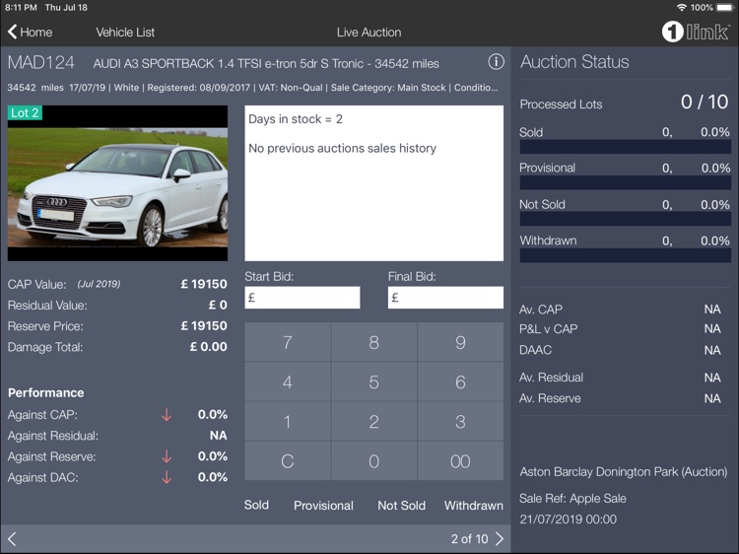Go back to Home
Image resolution: width=739 pixels, height=554 pixels.
[30, 33]
